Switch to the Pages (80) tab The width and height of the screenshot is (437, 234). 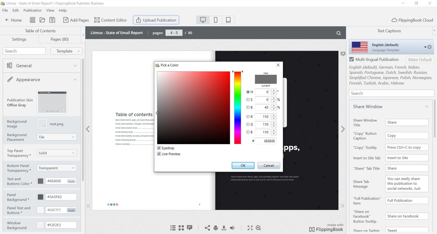tap(60, 39)
